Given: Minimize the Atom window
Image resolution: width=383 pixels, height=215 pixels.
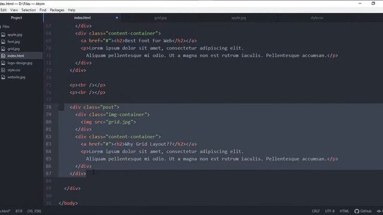Looking at the screenshot, I should coord(360,4).
